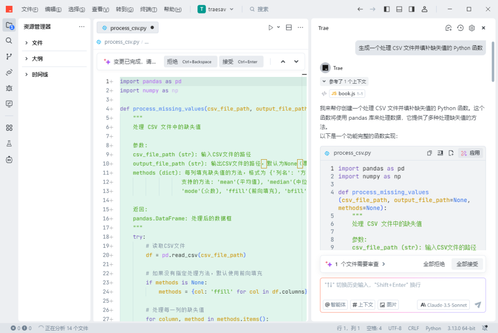Reject the change with 拒绝 button
This screenshot has width=498, height=333.
tap(190, 62)
